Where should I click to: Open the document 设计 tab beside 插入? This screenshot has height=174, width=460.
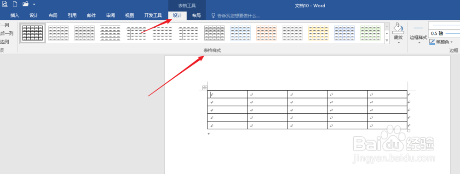click(34, 16)
